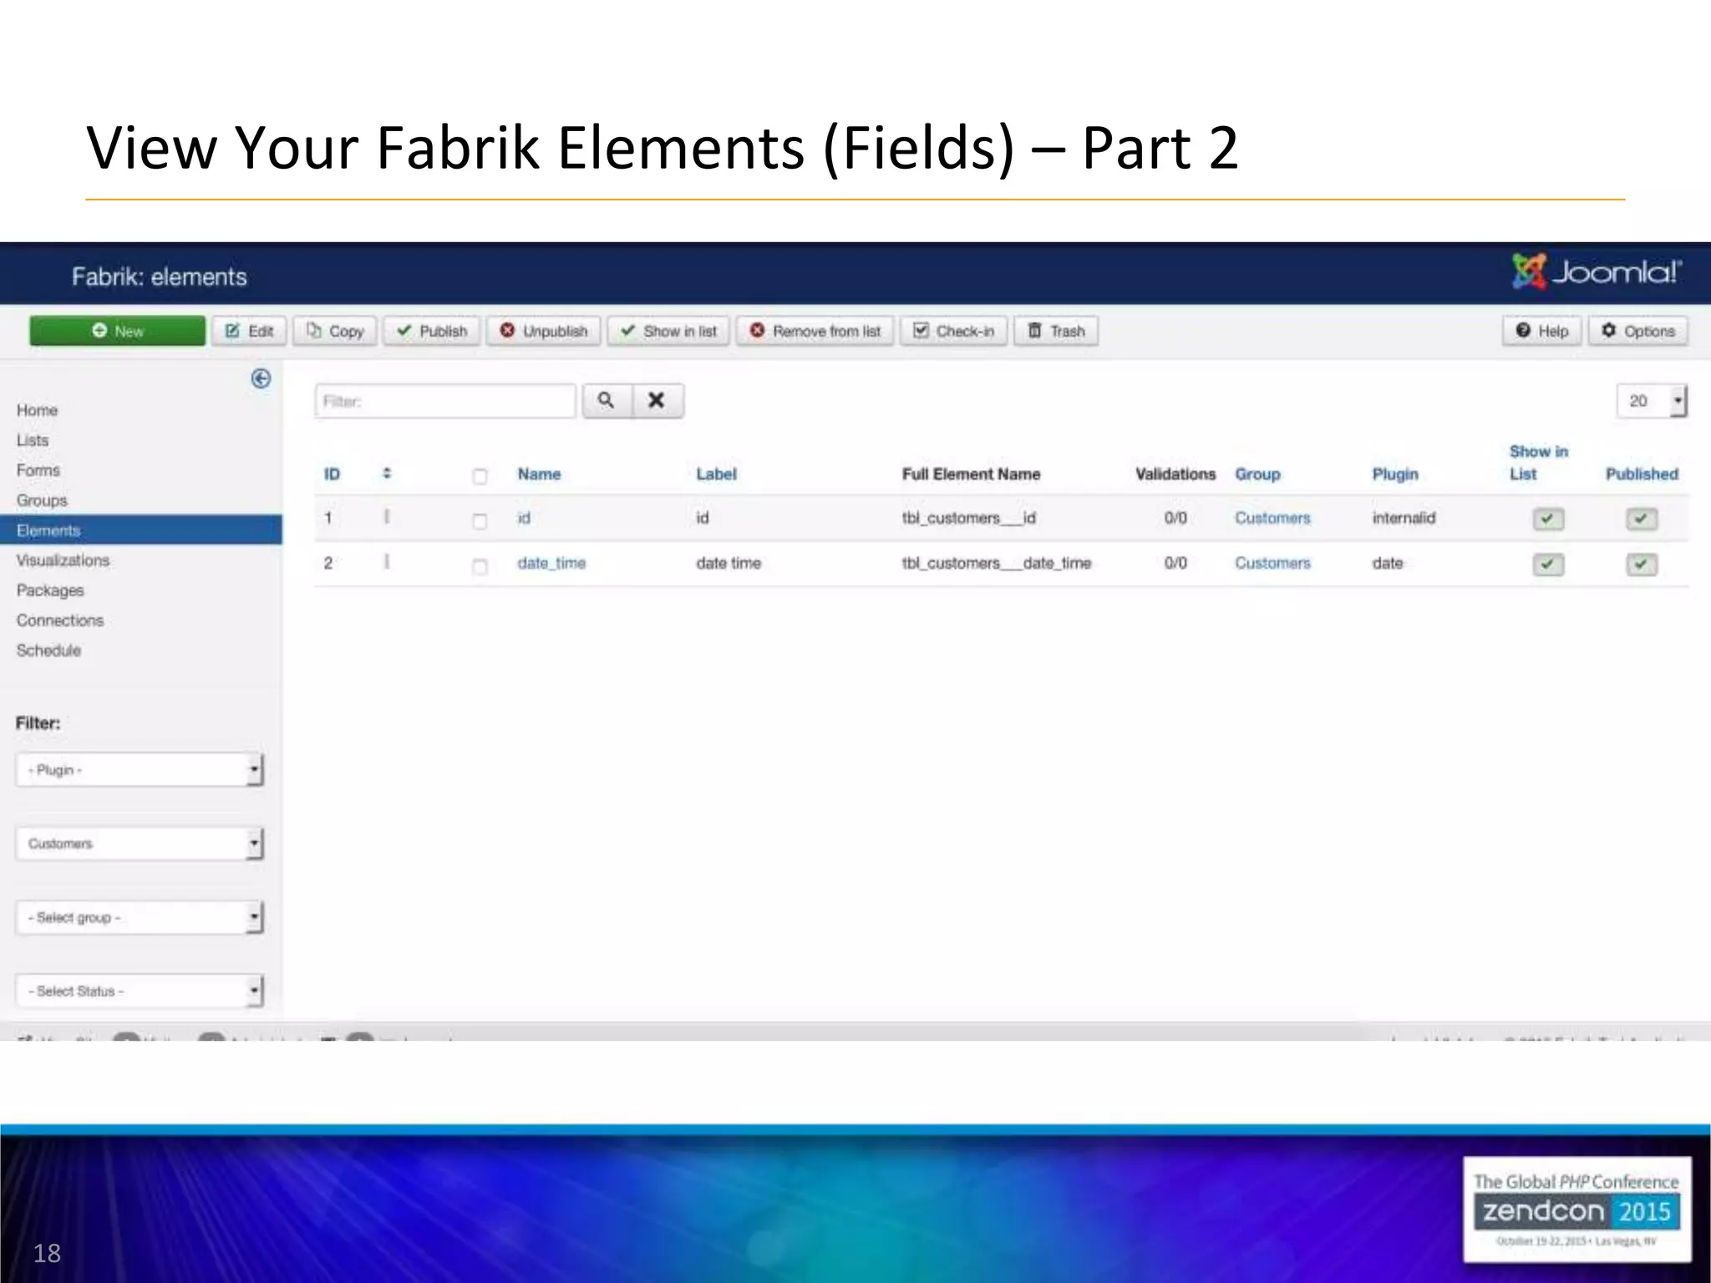Clear filter with the X icon

click(657, 401)
